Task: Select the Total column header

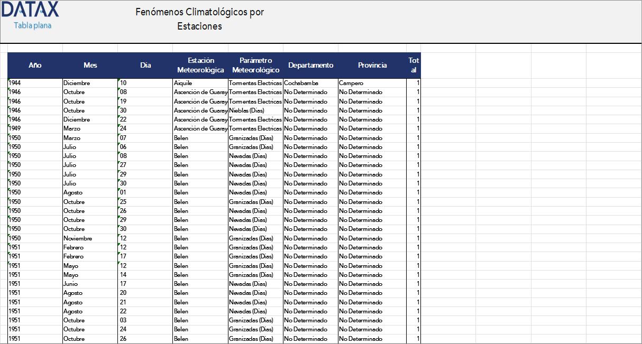Action: point(414,66)
